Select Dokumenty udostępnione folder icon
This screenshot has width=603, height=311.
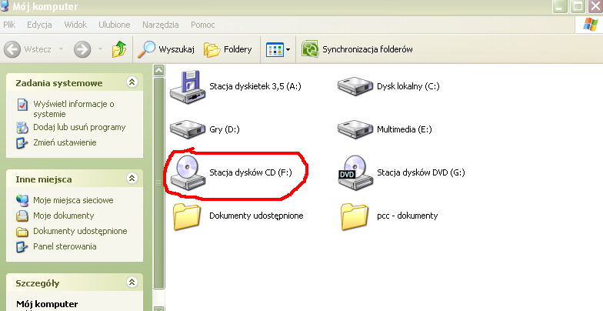tap(187, 216)
